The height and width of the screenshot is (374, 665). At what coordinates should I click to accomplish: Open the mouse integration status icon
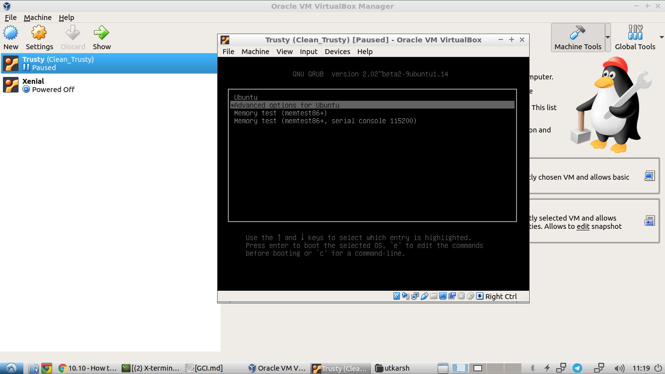click(470, 296)
